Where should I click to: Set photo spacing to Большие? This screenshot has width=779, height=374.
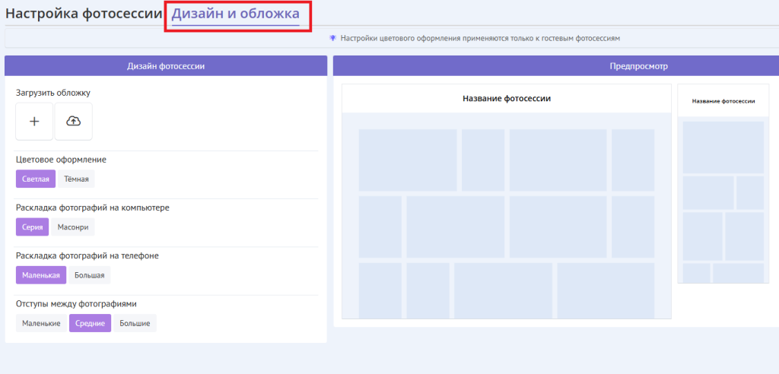tap(135, 323)
